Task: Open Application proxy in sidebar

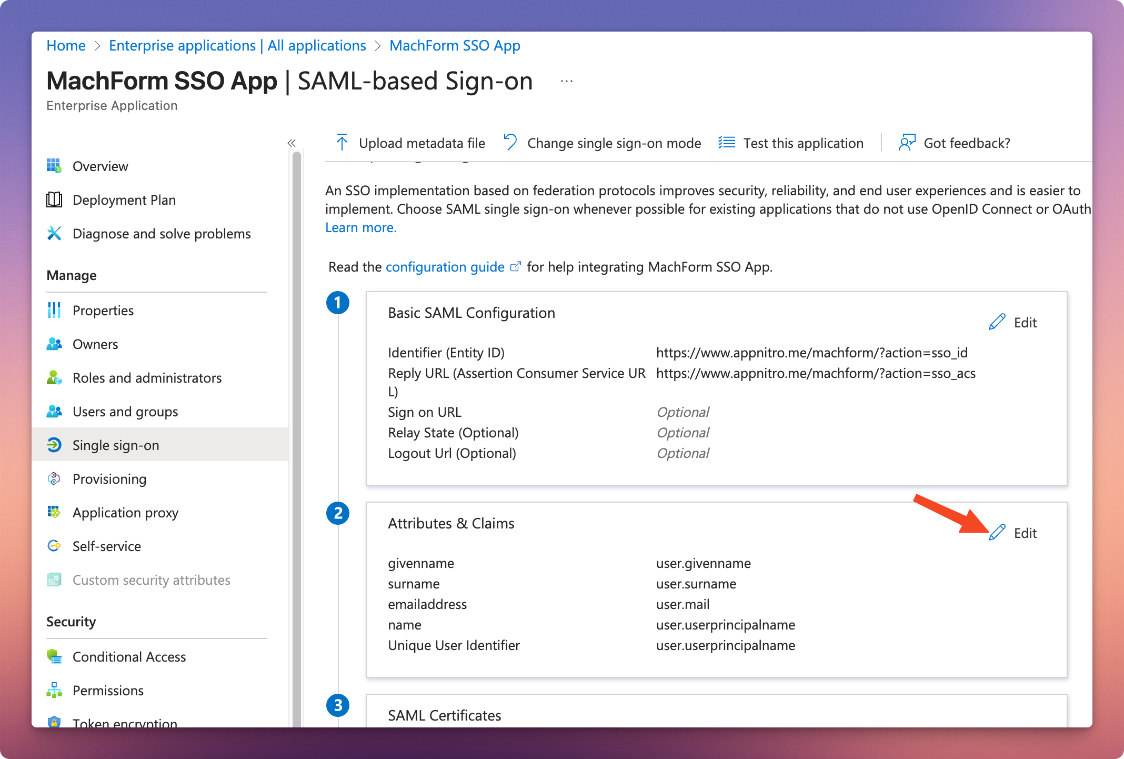Action: coord(125,513)
